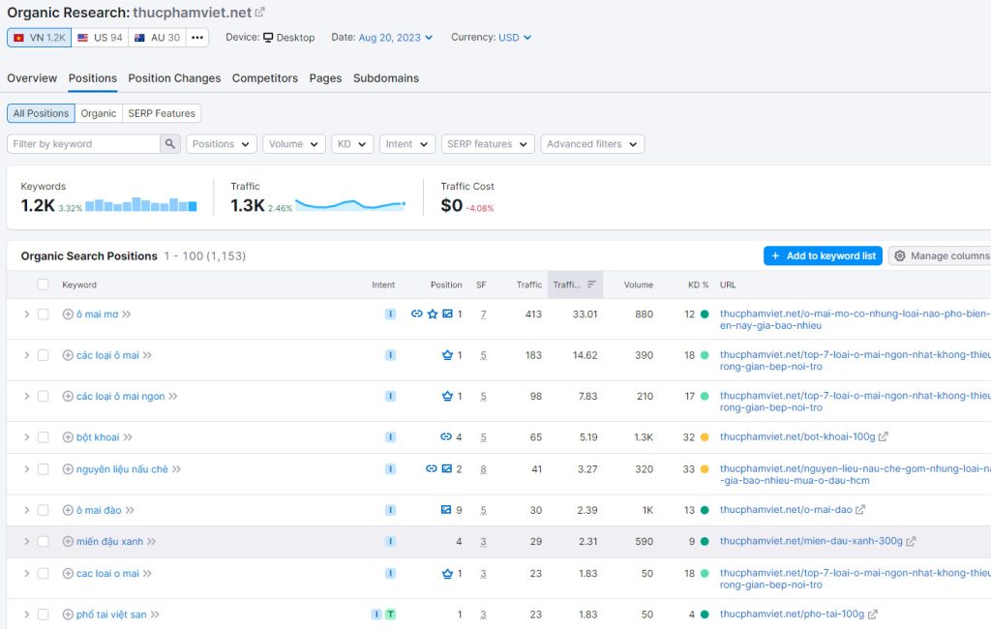Click the external link icon beside thucphamviet.net title

pos(260,13)
